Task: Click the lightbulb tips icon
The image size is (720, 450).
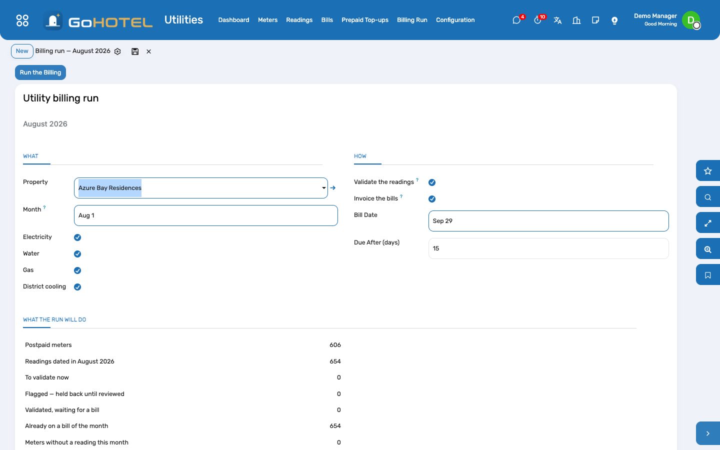Action: [x=614, y=20]
